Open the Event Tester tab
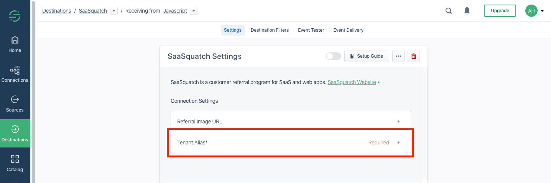 311,30
